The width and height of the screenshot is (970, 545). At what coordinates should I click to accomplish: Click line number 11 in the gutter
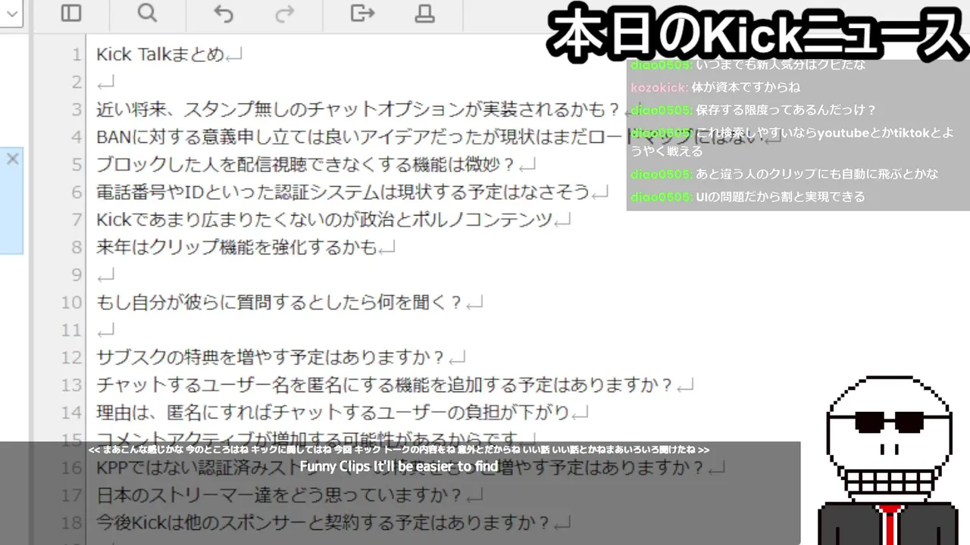click(71, 330)
